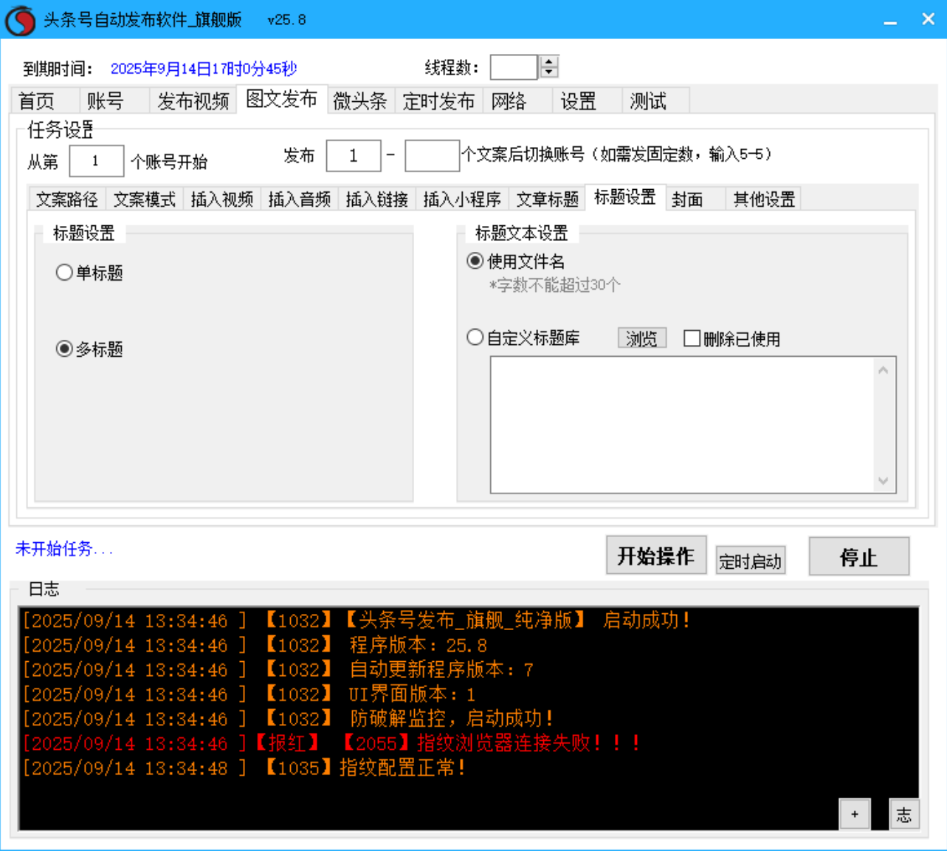This screenshot has height=851, width=947.
Task: Click the 志 log icon at bottom right
Action: (x=904, y=813)
